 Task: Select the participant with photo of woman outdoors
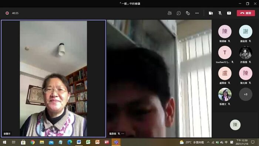225,94
